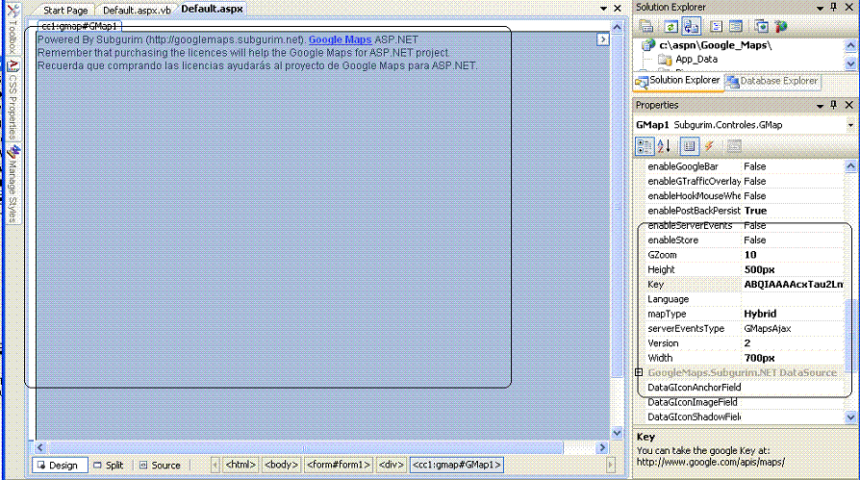Select the mapType property row
Screen dimensions: 860x480
click(746, 314)
